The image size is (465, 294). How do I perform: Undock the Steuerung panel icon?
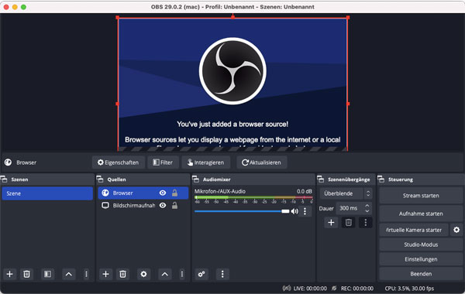tap(381, 179)
